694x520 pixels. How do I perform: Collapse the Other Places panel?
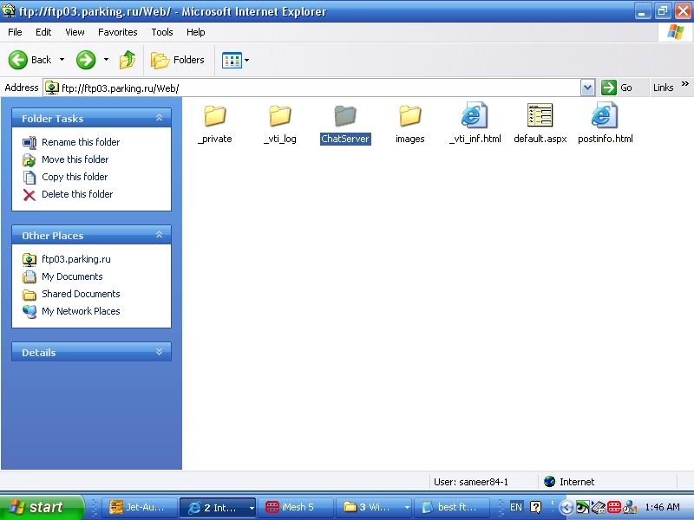pyautogui.click(x=159, y=235)
